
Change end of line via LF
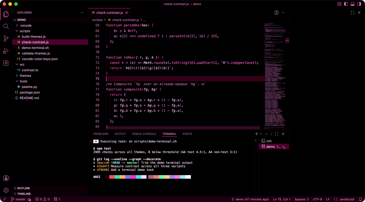(x=328, y=199)
